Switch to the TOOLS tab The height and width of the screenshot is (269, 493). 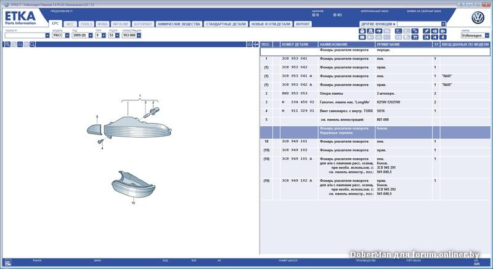[x=86, y=24]
